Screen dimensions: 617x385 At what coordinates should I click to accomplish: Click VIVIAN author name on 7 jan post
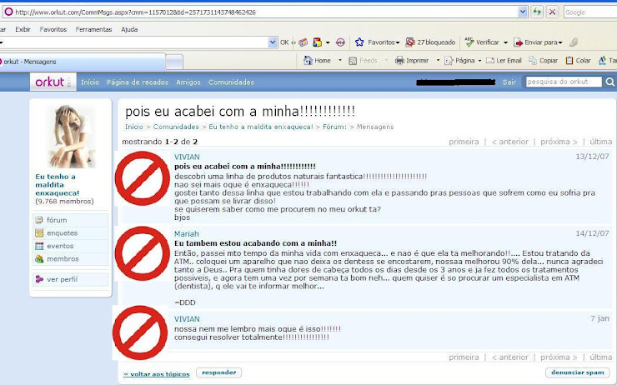point(187,319)
